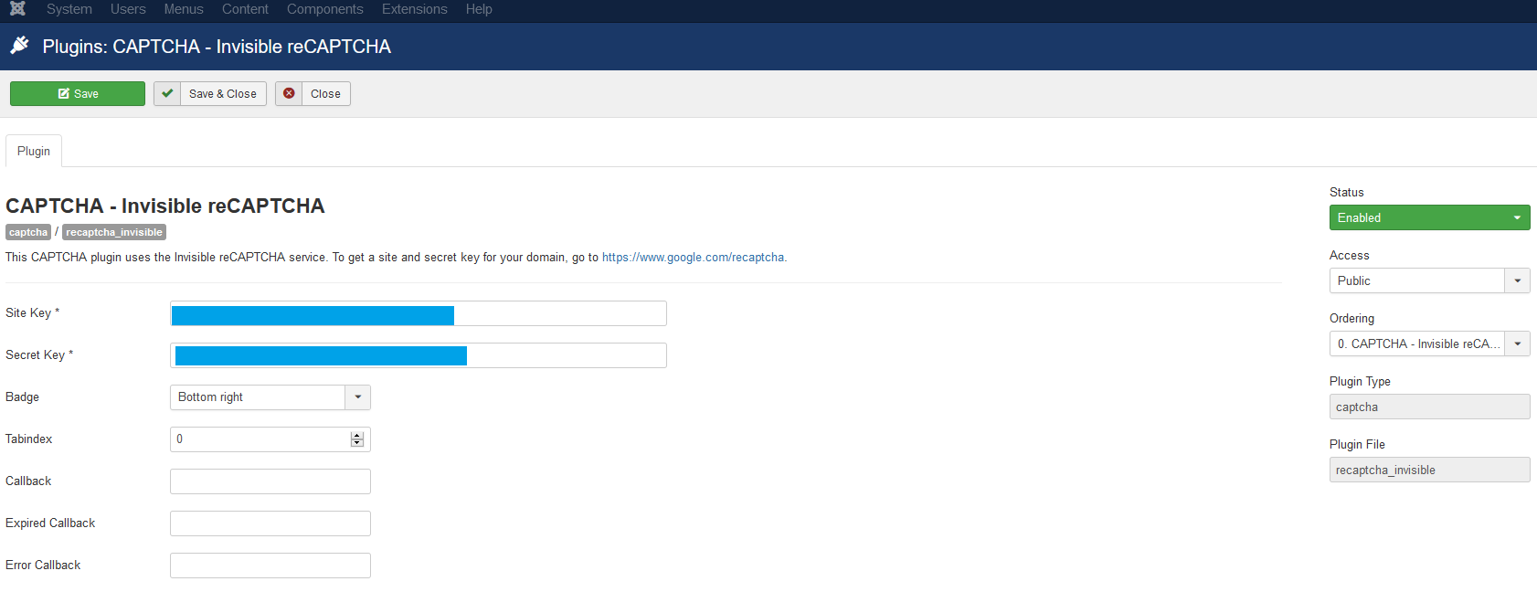Click the Plugin Type field showing captcha
The height and width of the screenshot is (592, 1537).
[1430, 407]
